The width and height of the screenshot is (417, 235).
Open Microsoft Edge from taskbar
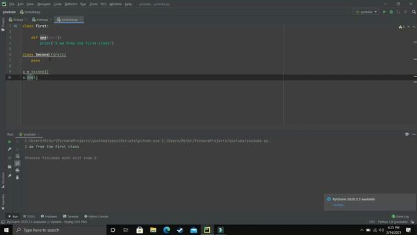click(167, 230)
